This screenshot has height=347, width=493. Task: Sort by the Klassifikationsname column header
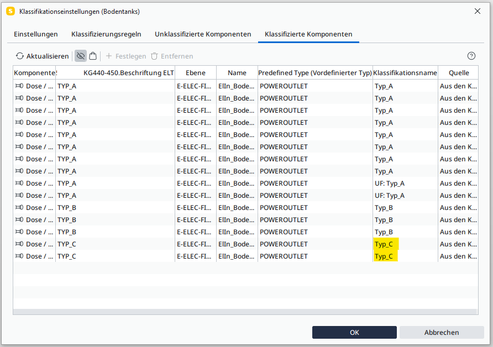405,73
